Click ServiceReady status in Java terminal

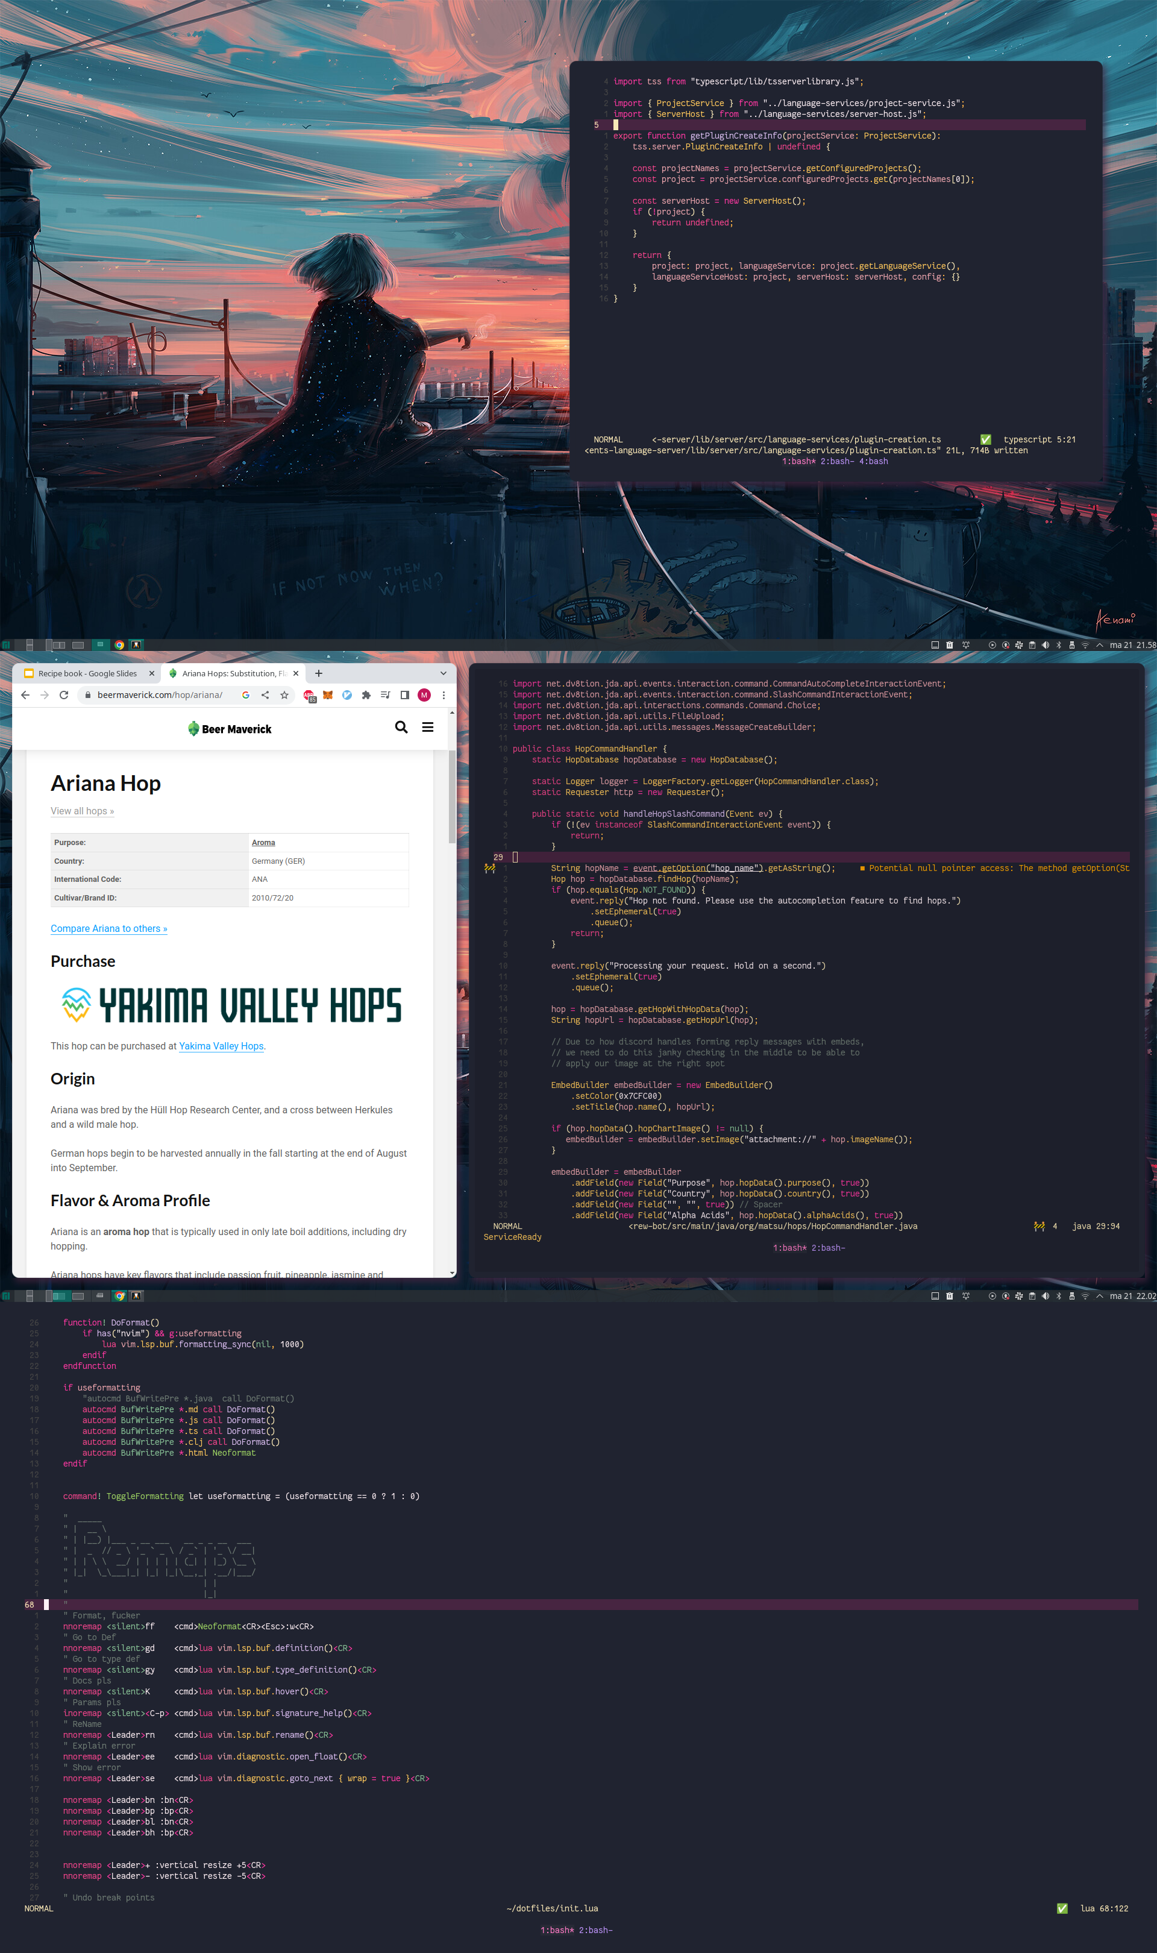pyautogui.click(x=512, y=1238)
